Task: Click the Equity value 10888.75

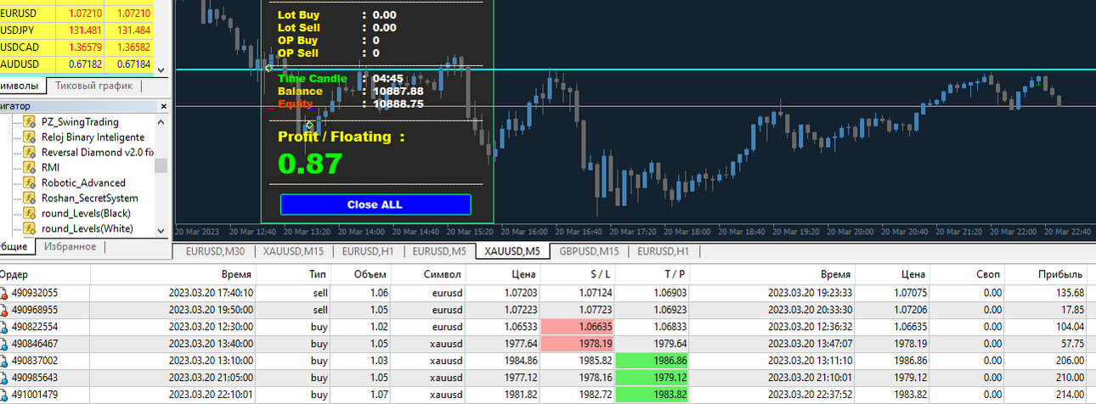Action: click(398, 104)
